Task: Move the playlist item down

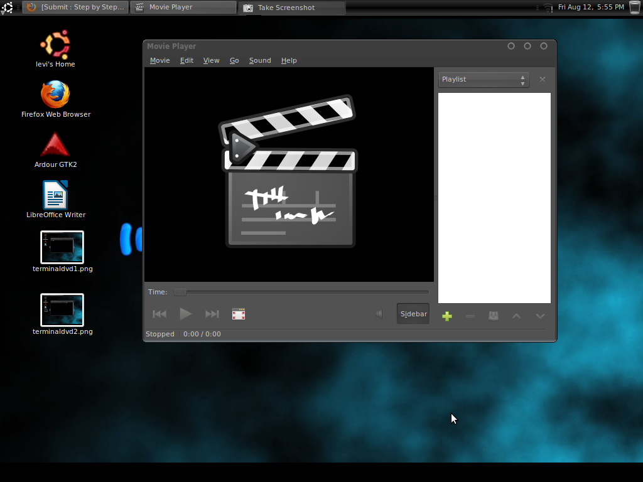Action: click(x=540, y=316)
